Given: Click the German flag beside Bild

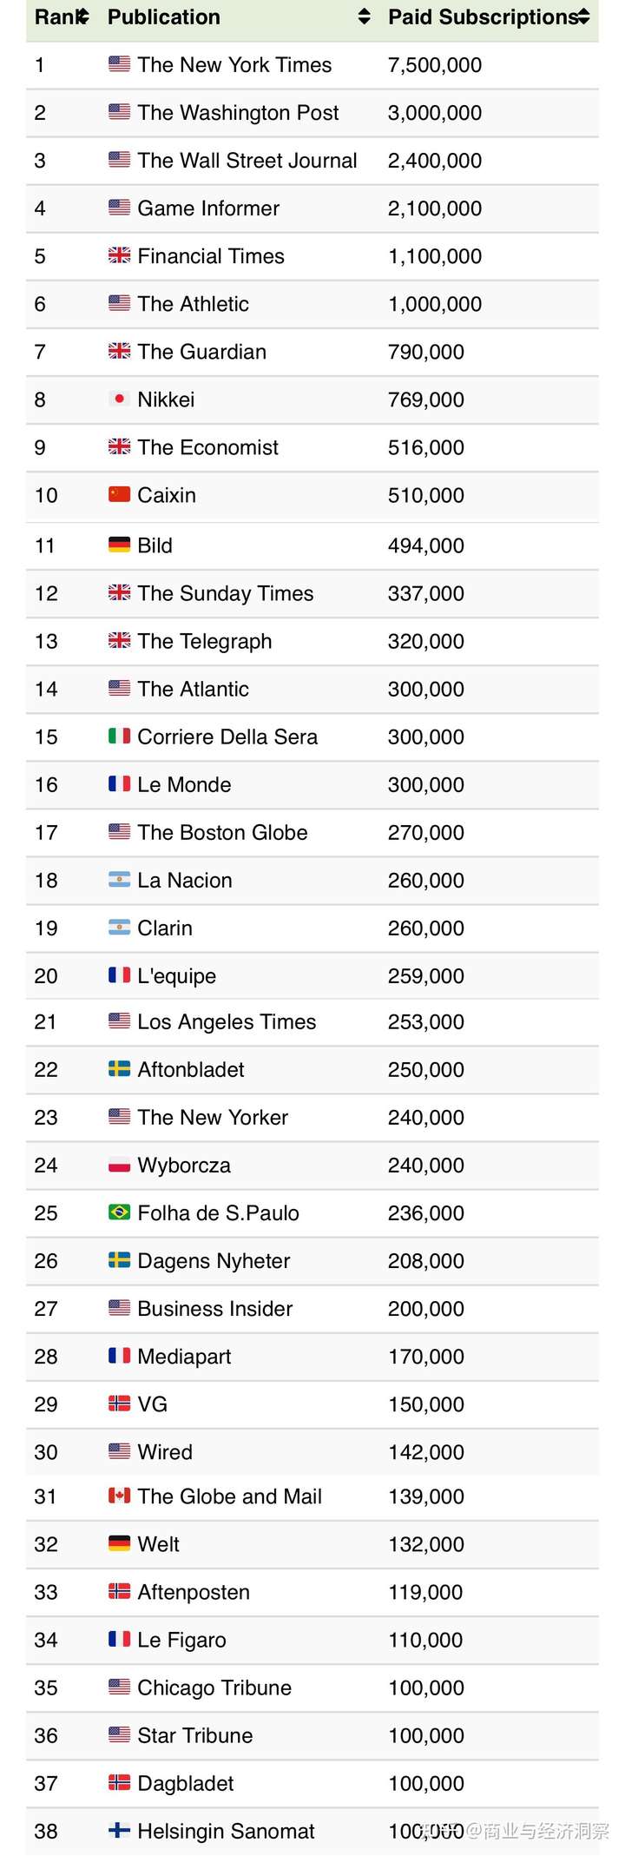Looking at the screenshot, I should click(x=120, y=545).
